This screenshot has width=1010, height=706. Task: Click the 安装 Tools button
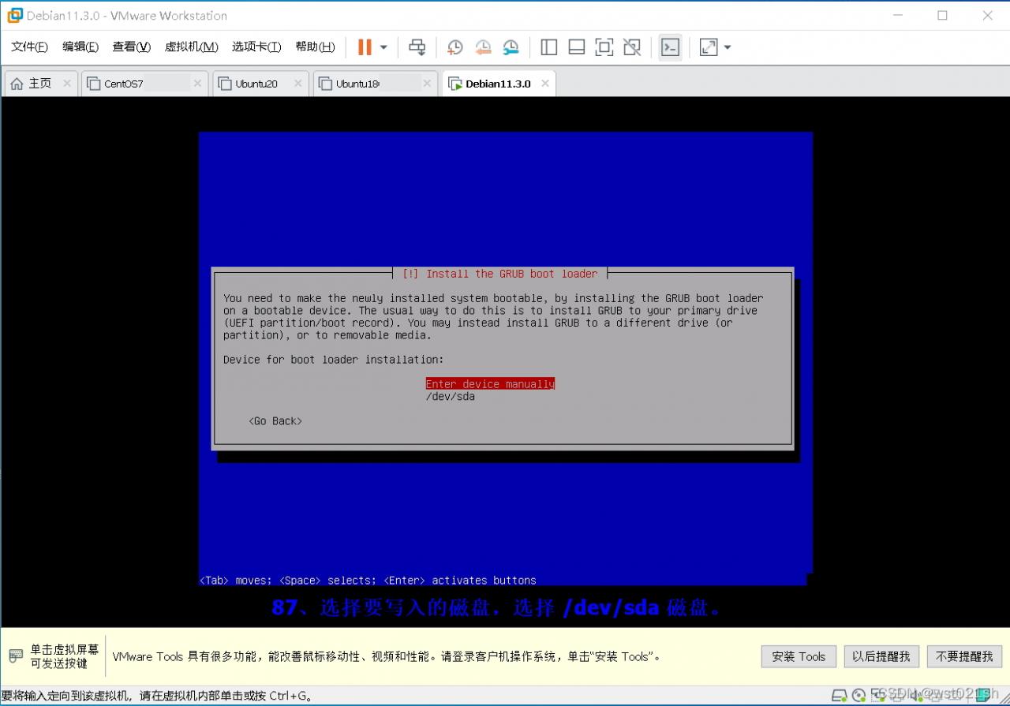pyautogui.click(x=799, y=656)
